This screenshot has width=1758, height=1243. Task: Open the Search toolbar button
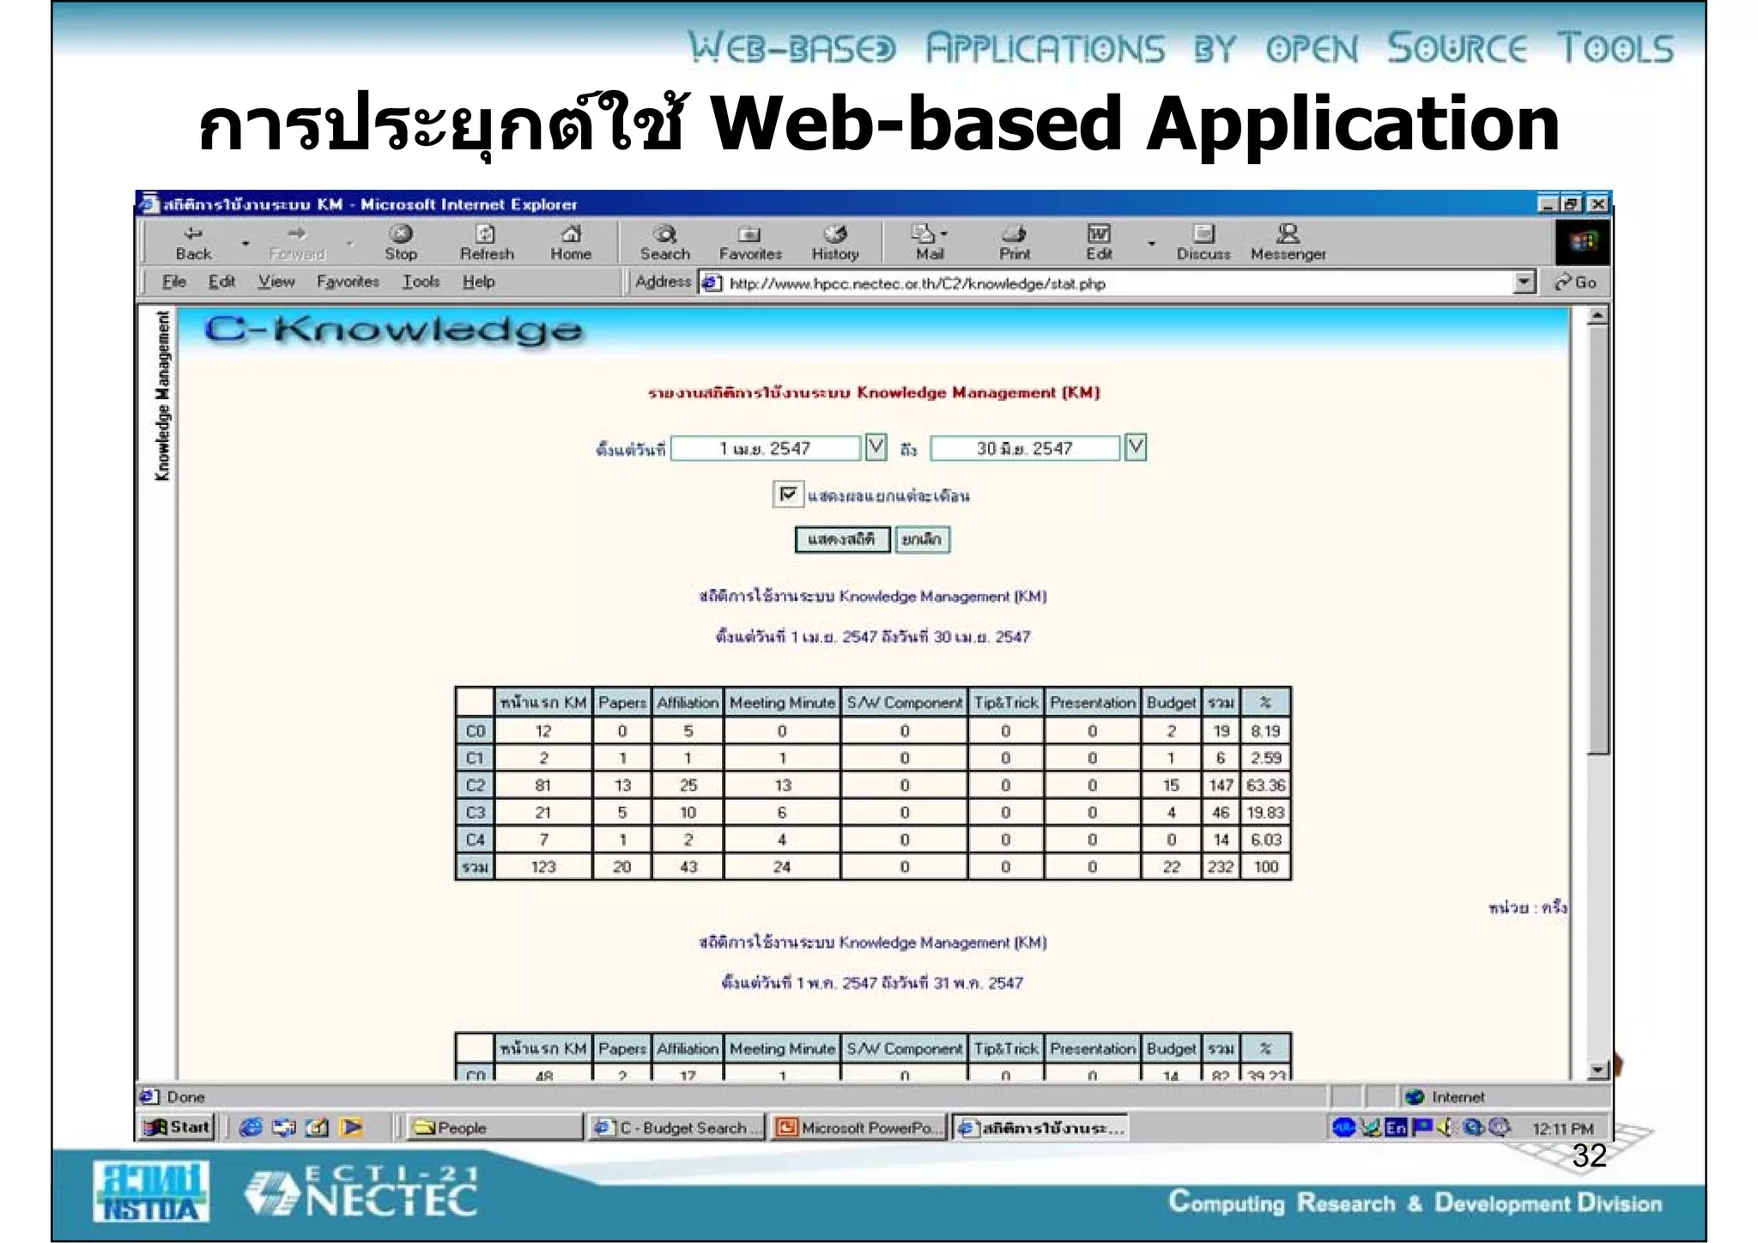664,242
